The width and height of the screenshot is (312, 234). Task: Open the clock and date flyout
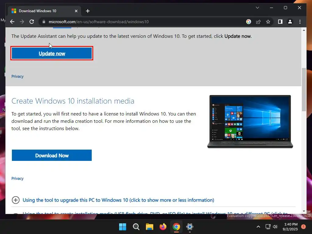click(290, 227)
